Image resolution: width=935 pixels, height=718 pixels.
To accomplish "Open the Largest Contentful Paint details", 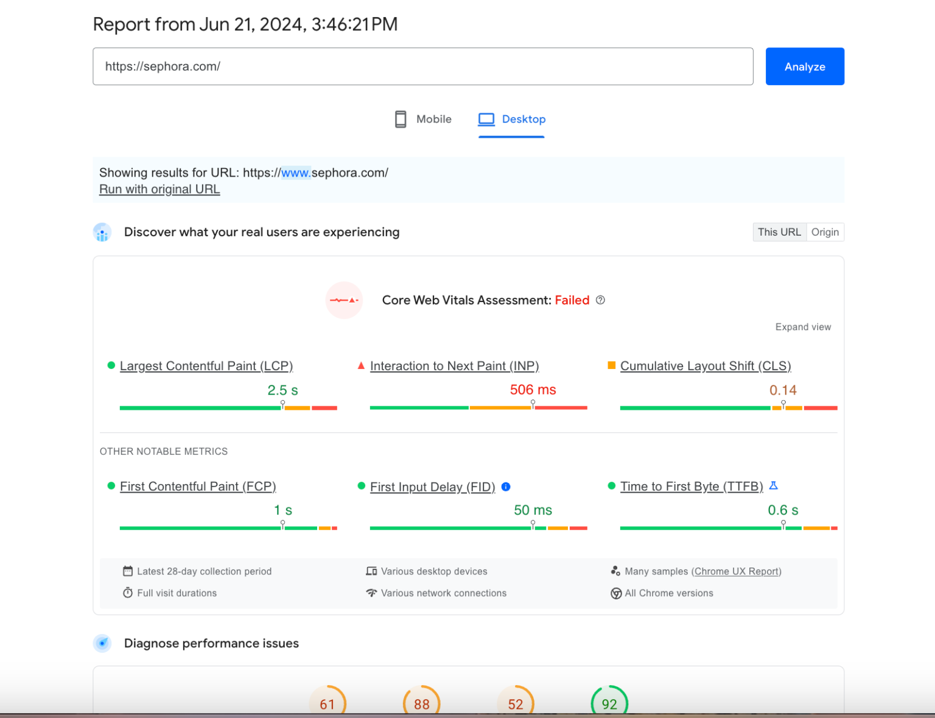I will pos(206,365).
